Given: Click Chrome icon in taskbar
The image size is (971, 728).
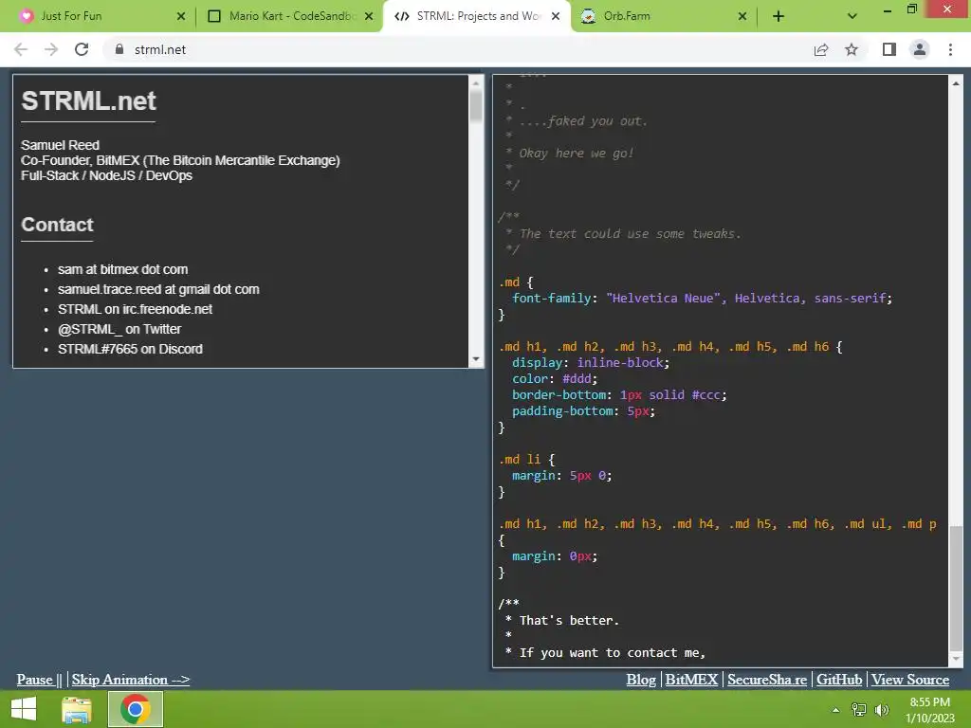Looking at the screenshot, I should [x=136, y=709].
